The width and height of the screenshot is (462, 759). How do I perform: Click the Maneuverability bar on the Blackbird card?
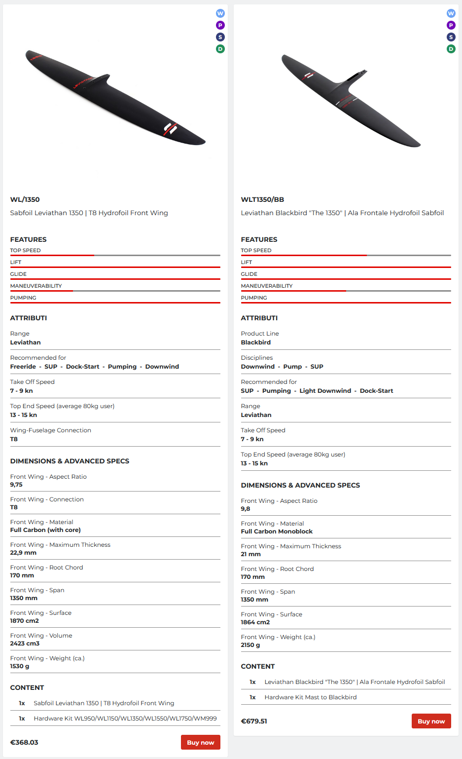pos(346,291)
